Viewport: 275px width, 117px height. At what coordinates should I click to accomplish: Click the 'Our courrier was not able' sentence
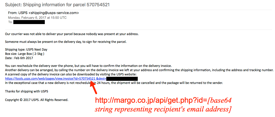pyautogui.click(x=72, y=34)
